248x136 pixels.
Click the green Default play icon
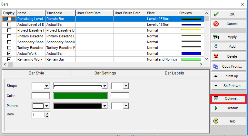216,108
